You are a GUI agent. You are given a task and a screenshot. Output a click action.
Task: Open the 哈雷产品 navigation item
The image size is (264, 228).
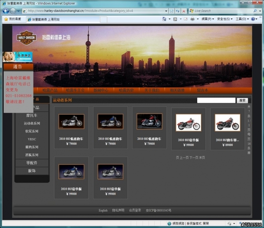50,90
